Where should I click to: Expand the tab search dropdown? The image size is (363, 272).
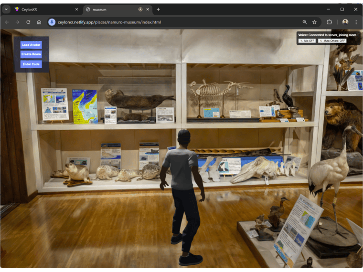(6, 9)
